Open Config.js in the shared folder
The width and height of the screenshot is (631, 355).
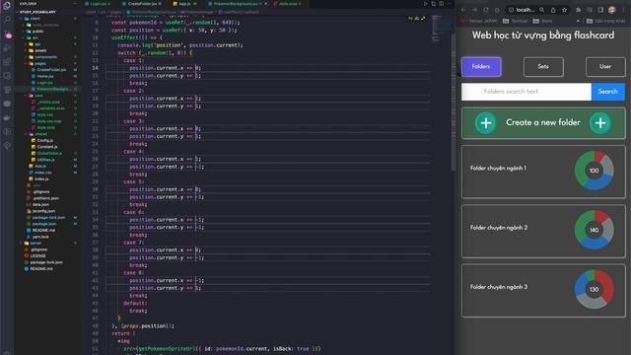click(42, 140)
